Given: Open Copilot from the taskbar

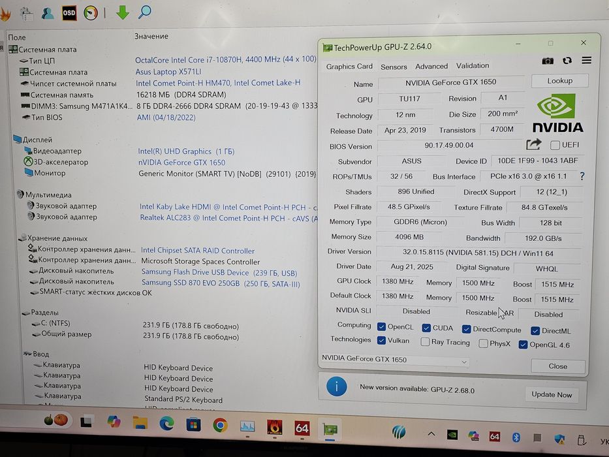Looking at the screenshot, I should tap(114, 422).
